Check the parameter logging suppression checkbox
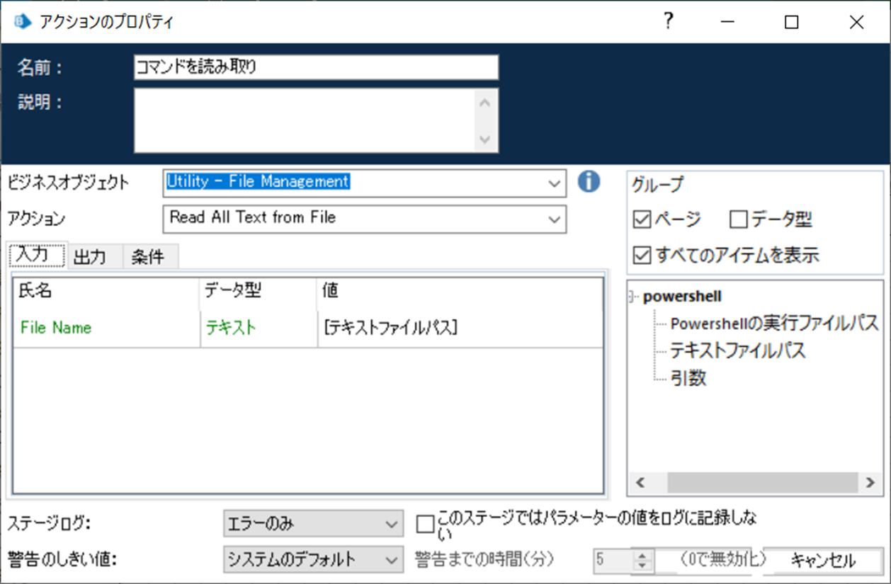Screen dimensions: 891x584 click(x=425, y=525)
